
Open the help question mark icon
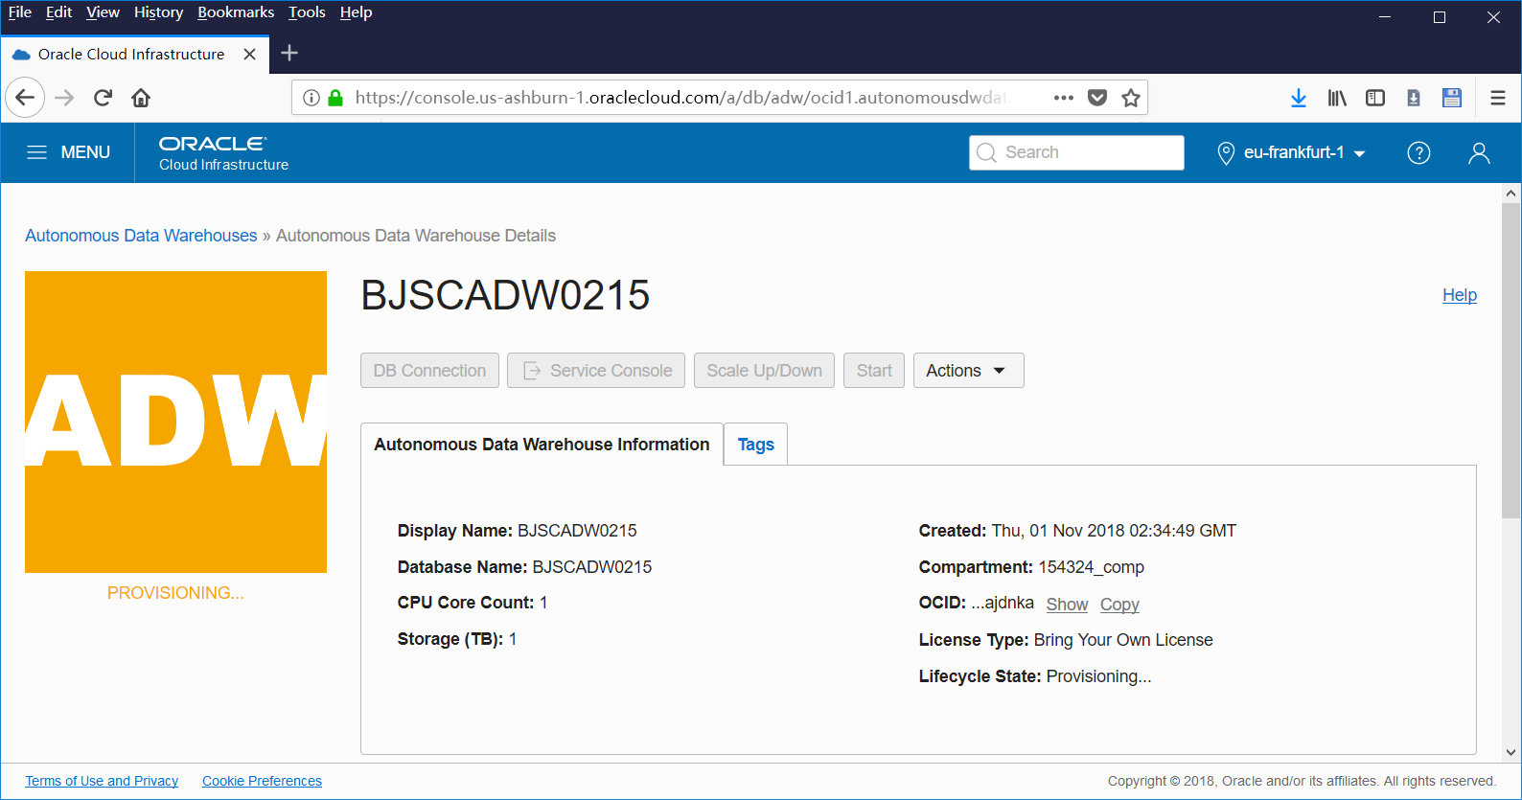[1418, 152]
